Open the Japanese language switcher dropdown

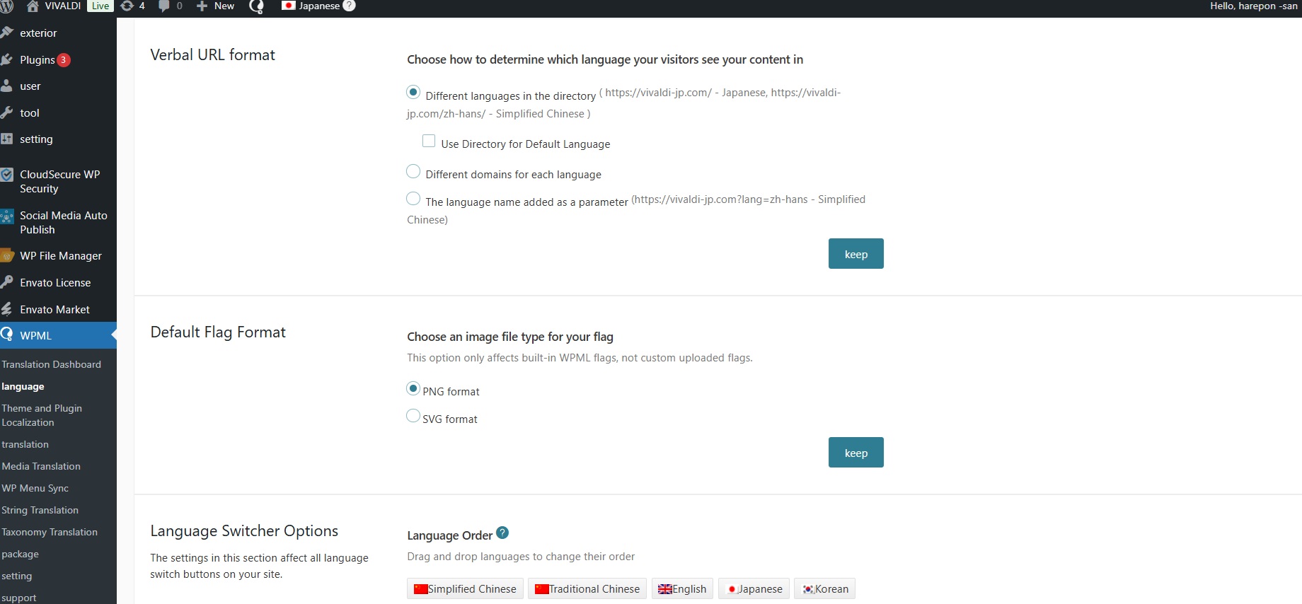click(x=318, y=6)
